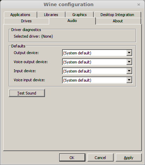This screenshot has width=145, height=165.
Task: Click the Cancel button
Action: coord(100,158)
